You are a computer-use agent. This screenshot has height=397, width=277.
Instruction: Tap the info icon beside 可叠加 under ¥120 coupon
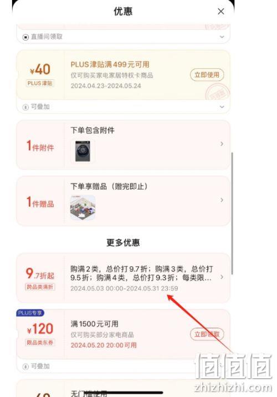pos(25,367)
